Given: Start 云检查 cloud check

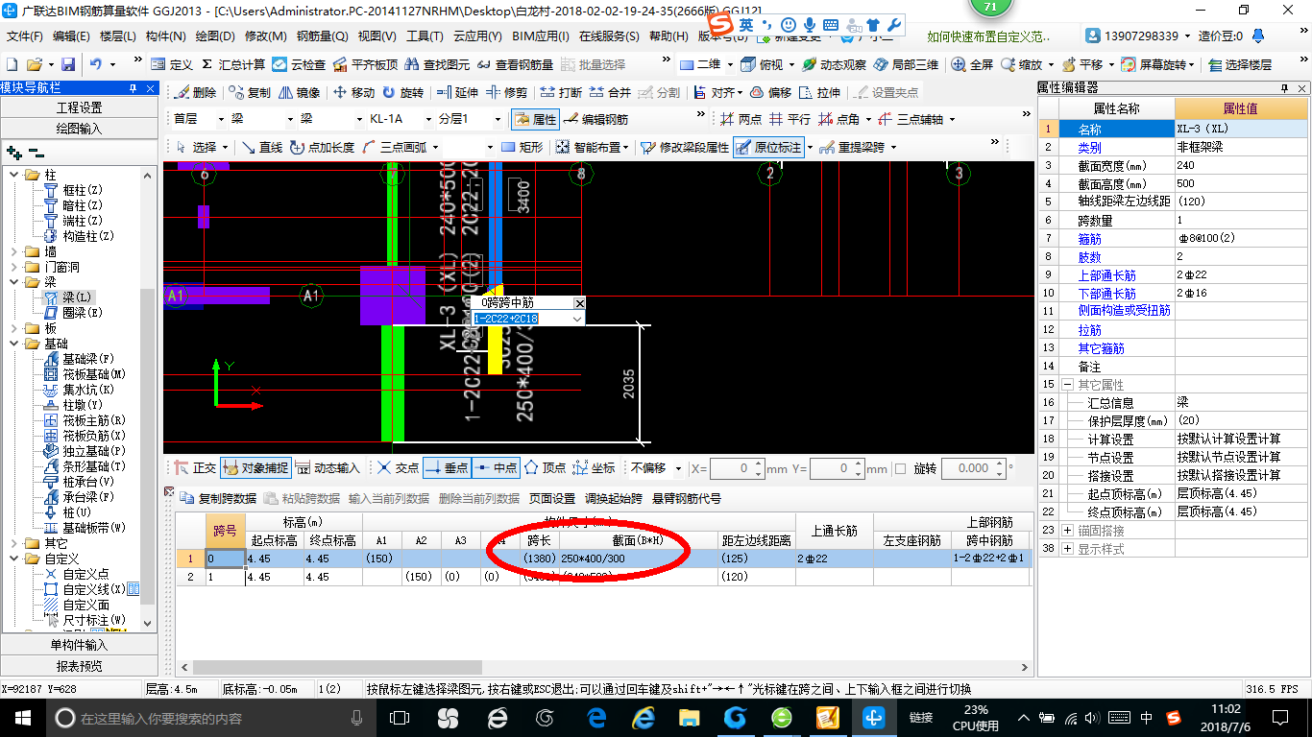Looking at the screenshot, I should [x=299, y=64].
